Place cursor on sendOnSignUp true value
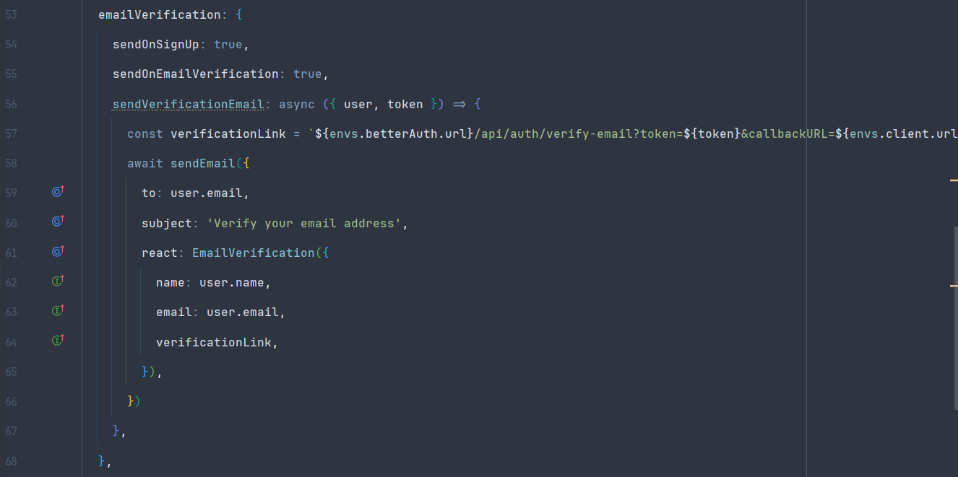Image resolution: width=958 pixels, height=477 pixels. point(228,44)
